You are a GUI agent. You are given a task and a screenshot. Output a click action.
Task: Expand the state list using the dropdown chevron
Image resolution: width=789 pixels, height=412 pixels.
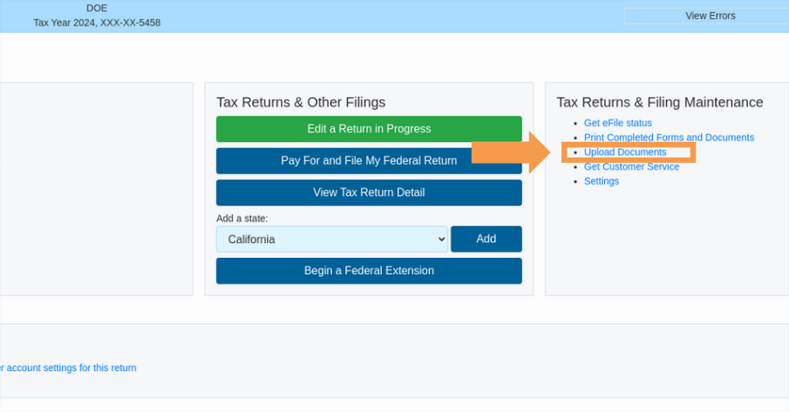(439, 240)
